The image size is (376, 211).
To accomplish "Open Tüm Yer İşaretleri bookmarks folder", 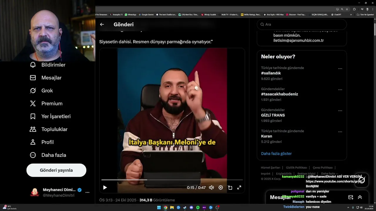I will [365, 14].
